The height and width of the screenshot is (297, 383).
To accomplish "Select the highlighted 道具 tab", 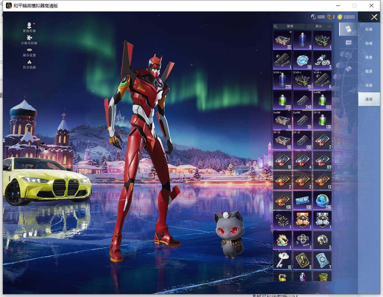I will (x=369, y=99).
